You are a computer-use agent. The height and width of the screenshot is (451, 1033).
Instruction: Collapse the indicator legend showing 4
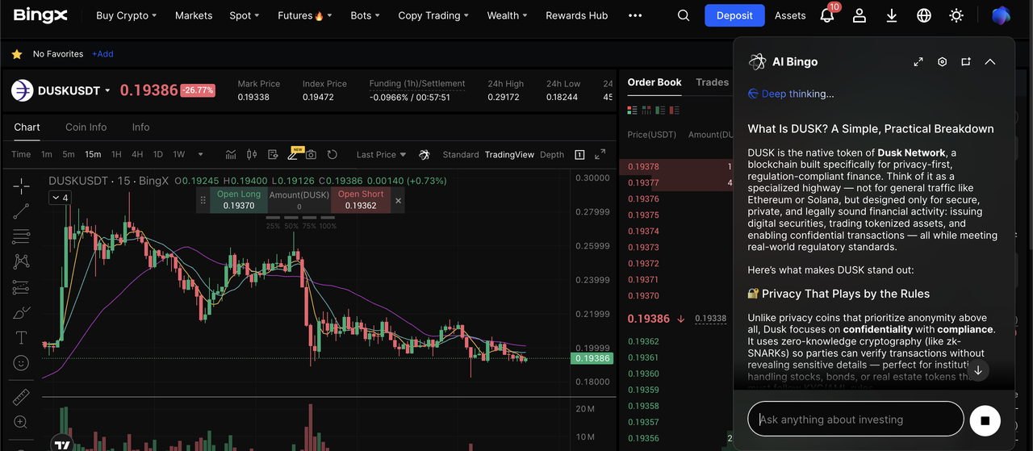pyautogui.click(x=59, y=198)
